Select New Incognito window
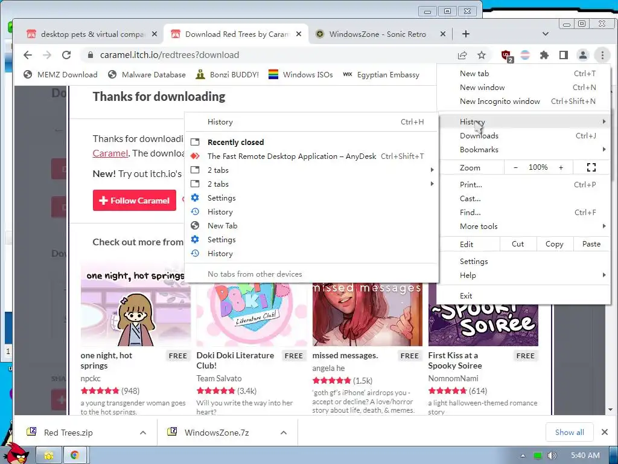The width and height of the screenshot is (618, 464). [524, 101]
